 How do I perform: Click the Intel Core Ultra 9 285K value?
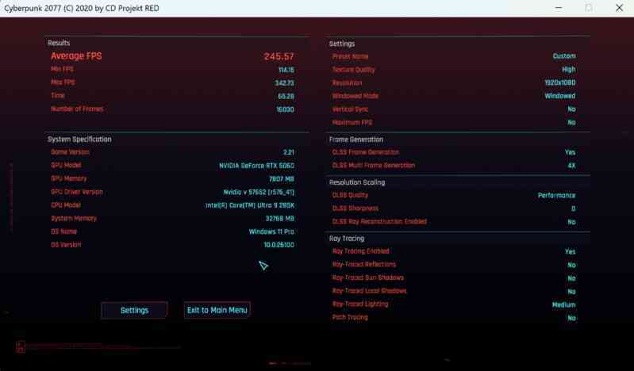[x=250, y=205]
